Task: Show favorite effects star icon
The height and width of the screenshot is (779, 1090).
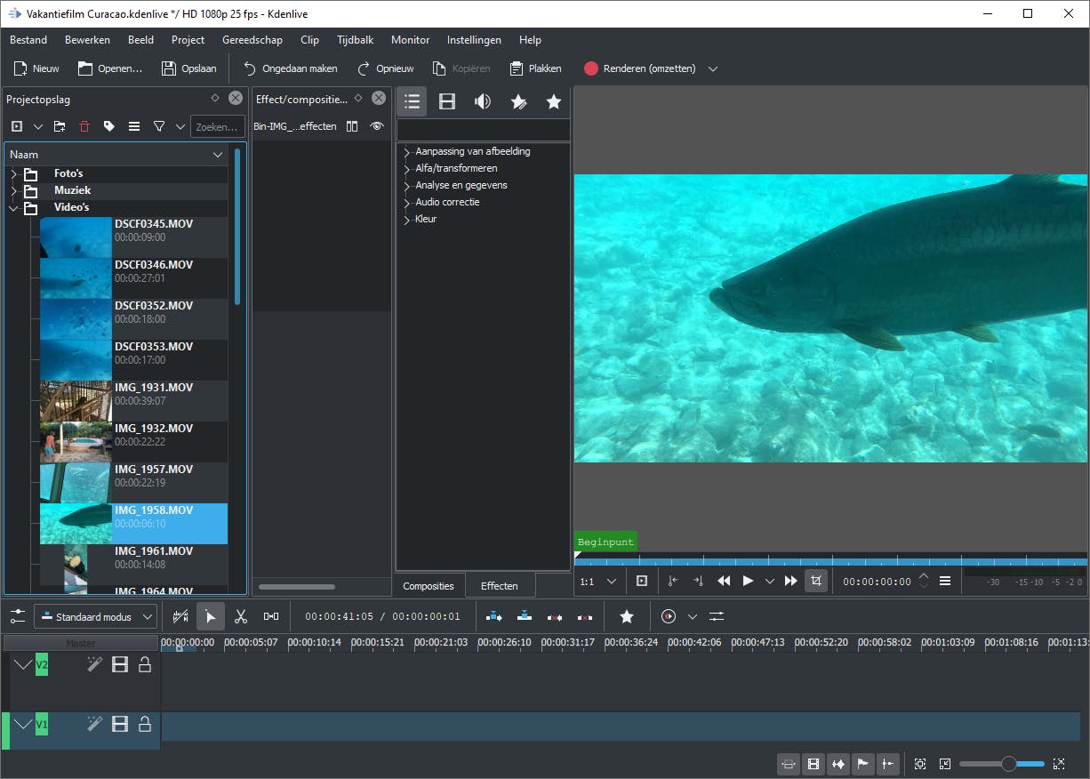Action: [x=554, y=101]
